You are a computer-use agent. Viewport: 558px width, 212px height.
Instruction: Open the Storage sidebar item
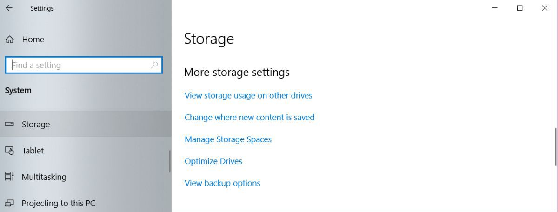click(36, 124)
